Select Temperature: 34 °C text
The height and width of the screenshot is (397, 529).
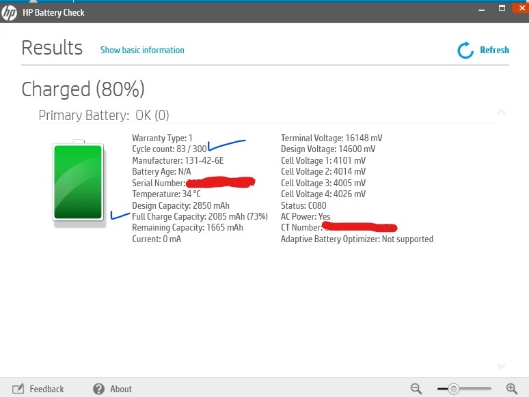click(x=166, y=194)
